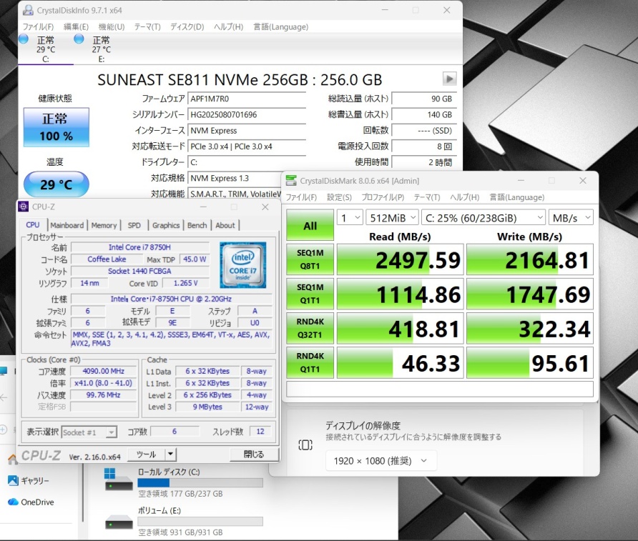The image size is (638, 541).
Task: Click the Home icon in Explorer sidebar
Action: (x=12, y=460)
